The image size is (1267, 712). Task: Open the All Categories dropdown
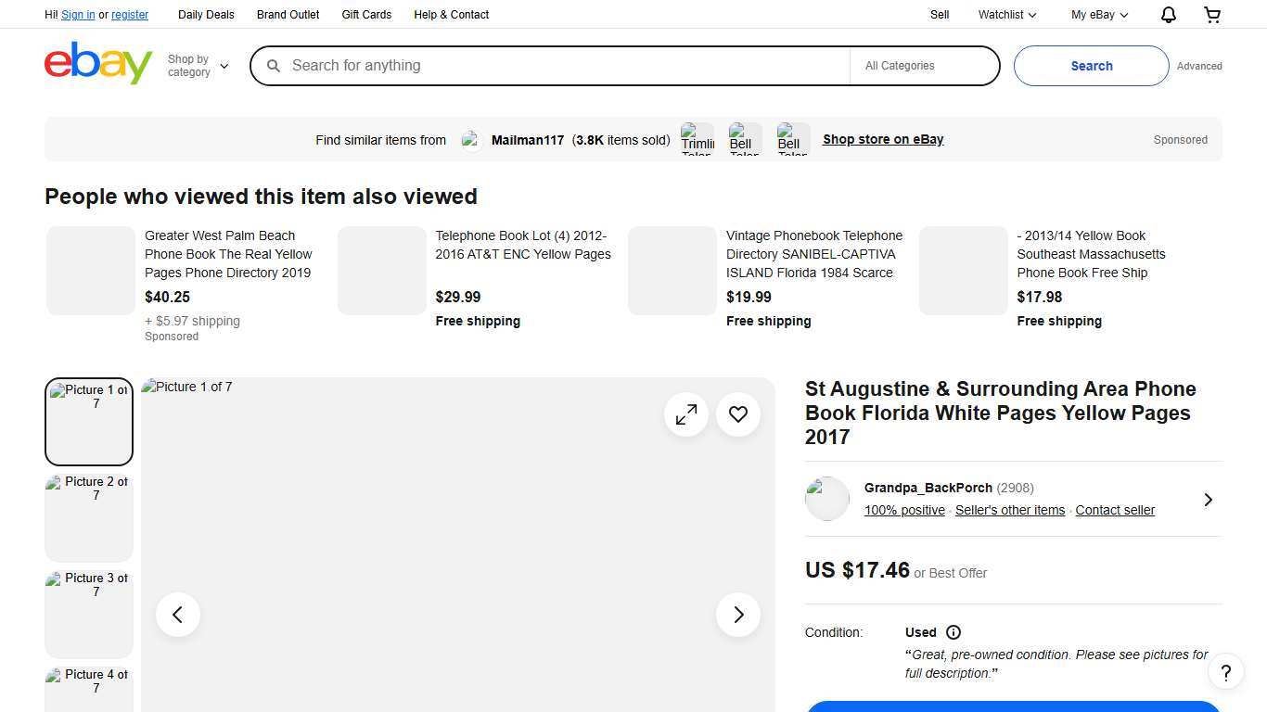(924, 66)
